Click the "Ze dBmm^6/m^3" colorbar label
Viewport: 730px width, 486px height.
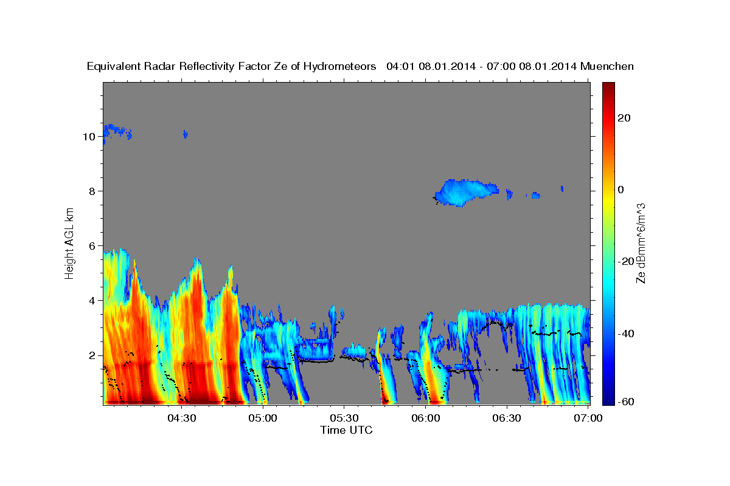click(x=640, y=243)
